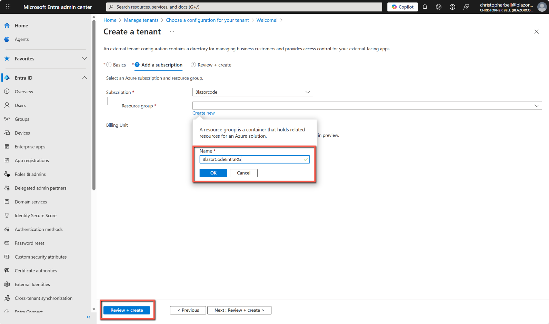
Task: Click OK to confirm resource group name
Action: 213,173
